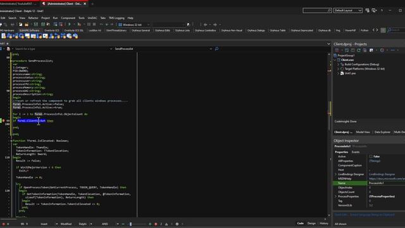This screenshot has height=228, width=405.
Task: Switch to Overbyte ICS SSL palette tab
Action: point(73,30)
